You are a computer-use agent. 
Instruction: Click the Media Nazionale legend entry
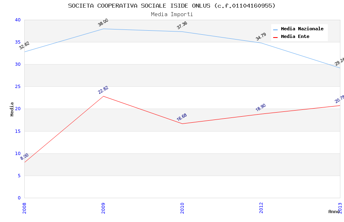302,29
